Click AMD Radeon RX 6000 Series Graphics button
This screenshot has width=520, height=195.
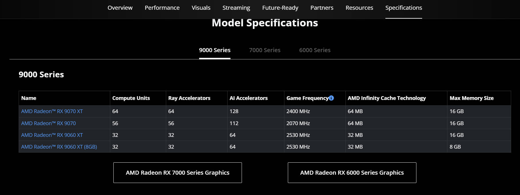coord(352,173)
